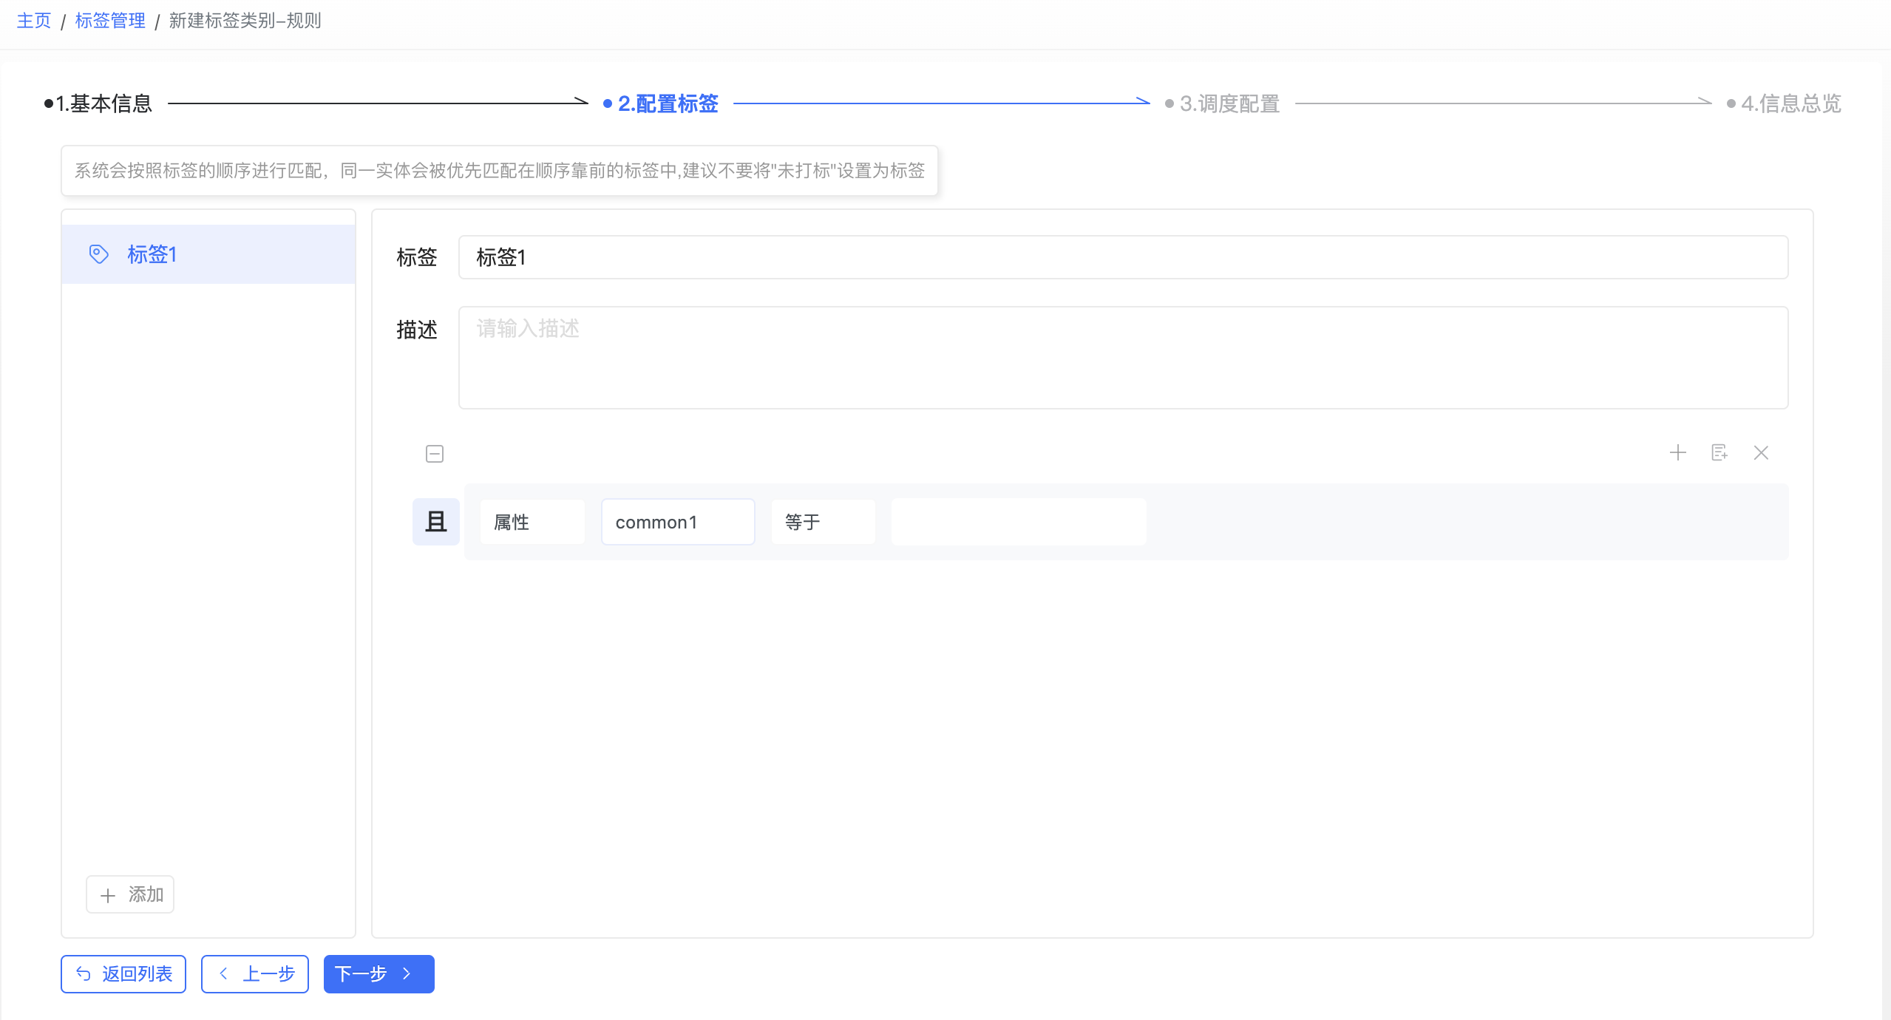Open 标签管理 breadcrumb link

[x=110, y=21]
